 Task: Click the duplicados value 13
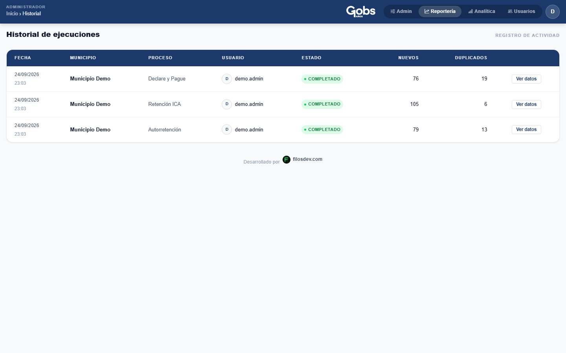[484, 129]
